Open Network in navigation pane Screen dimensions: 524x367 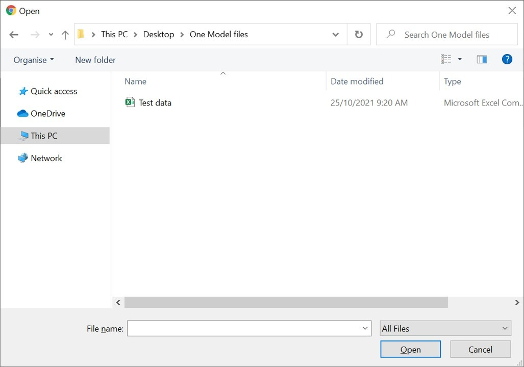46,158
